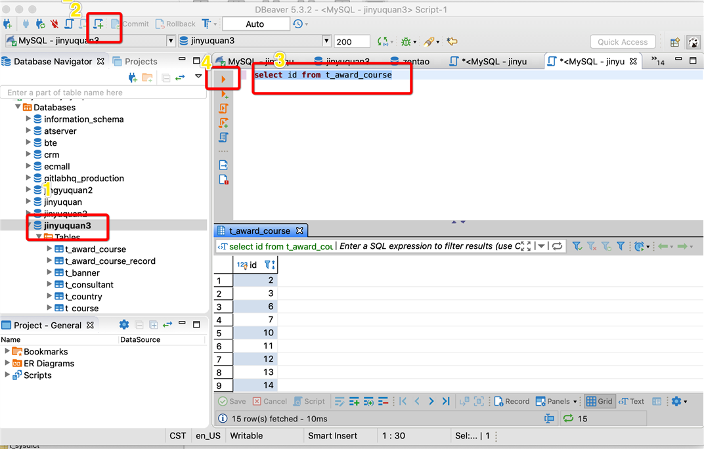Open the Panels dropdown
Screen dimensions: 704x449
point(557,401)
